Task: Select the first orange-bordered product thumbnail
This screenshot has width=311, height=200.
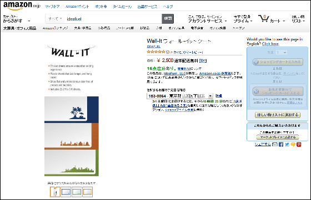Action: tap(55, 192)
